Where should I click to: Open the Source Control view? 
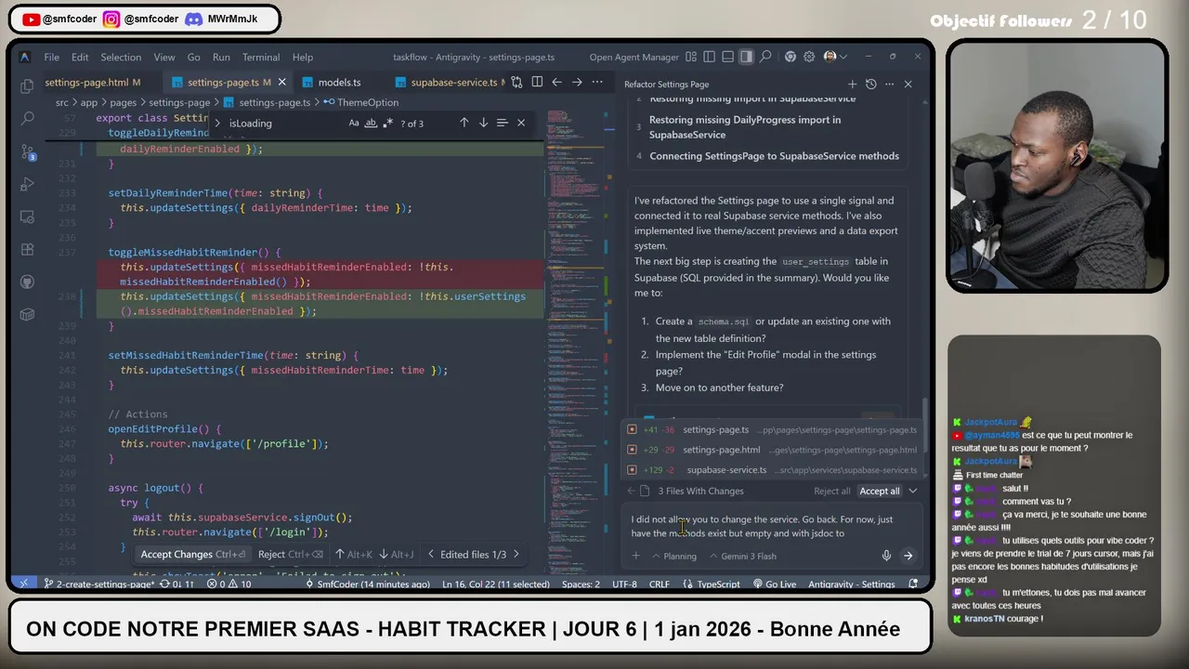[x=27, y=151]
